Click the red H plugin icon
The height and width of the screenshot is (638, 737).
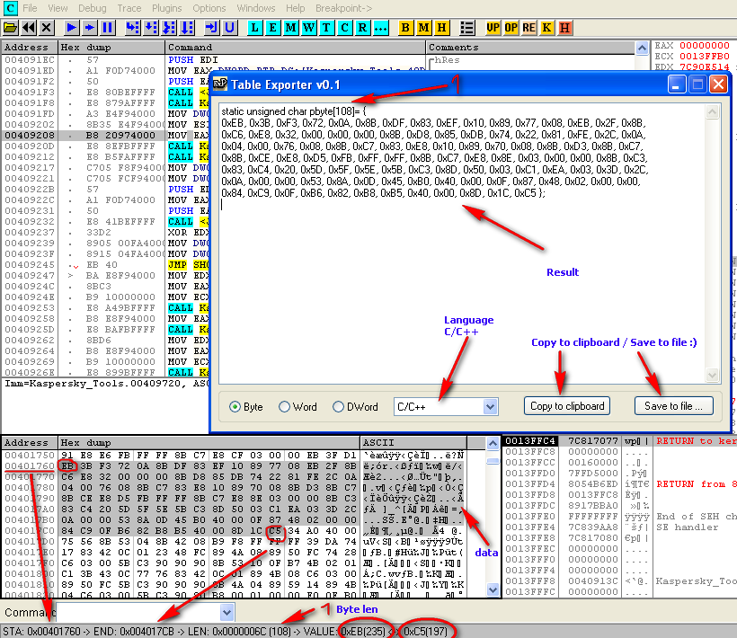point(564,28)
